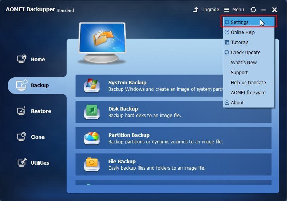Click the Clone sidebar icon

tap(22, 136)
